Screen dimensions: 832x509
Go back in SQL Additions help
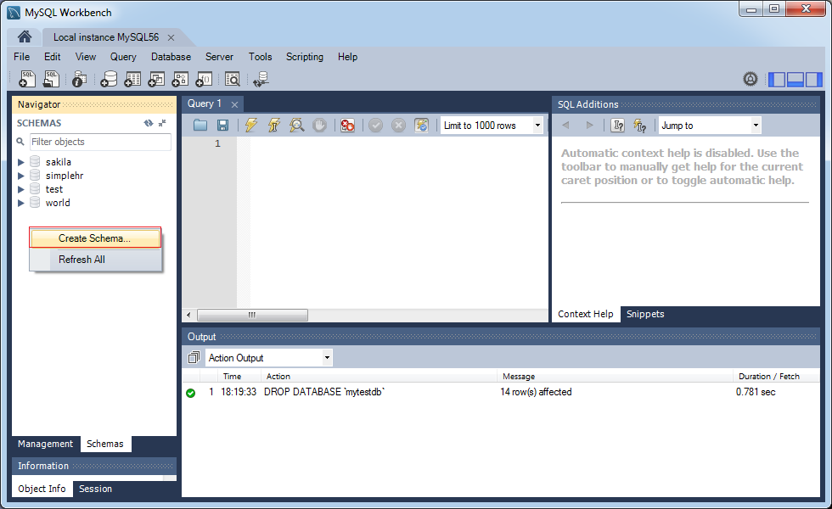coord(565,126)
